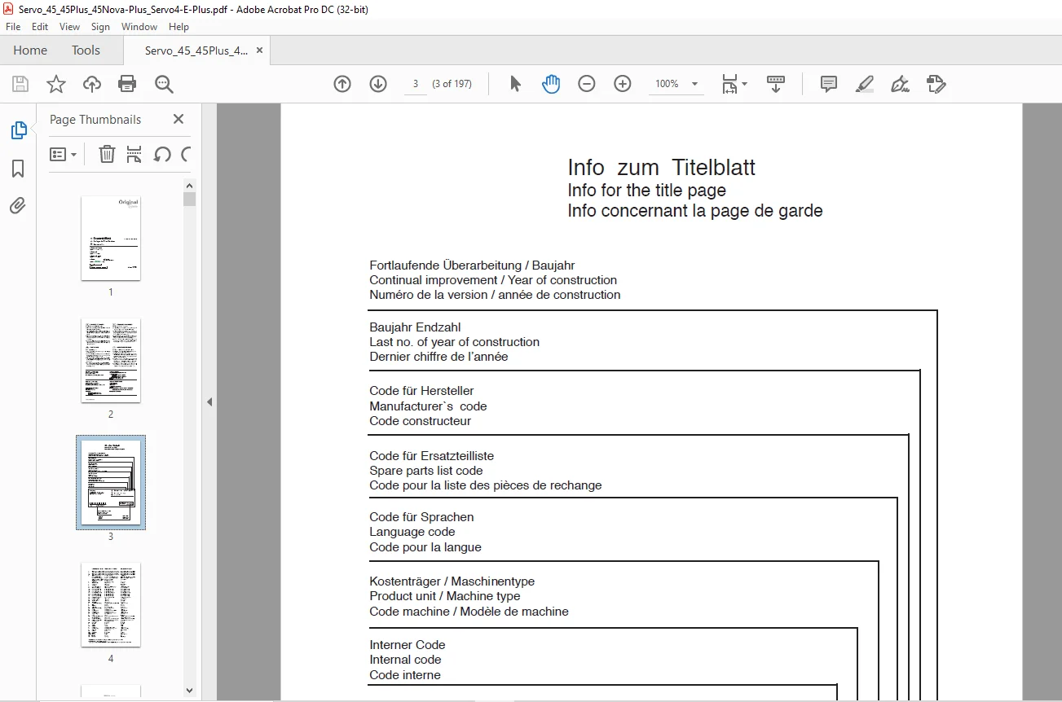Toggle the Page Thumbnails panel icon
The height and width of the screenshot is (702, 1062).
click(18, 130)
